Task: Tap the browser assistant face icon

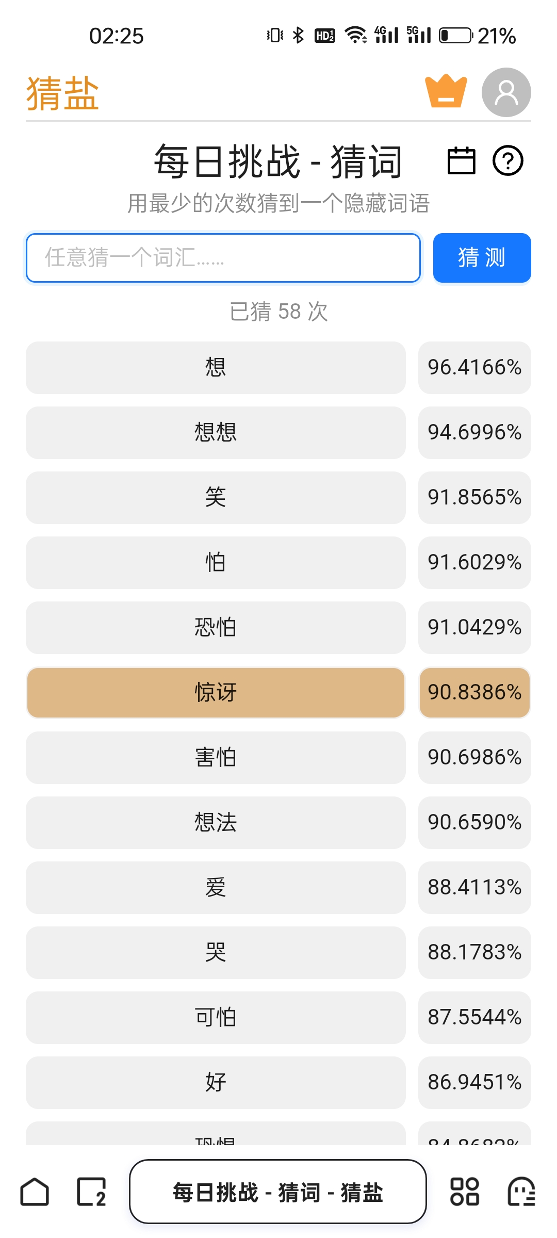Action: 521,1192
